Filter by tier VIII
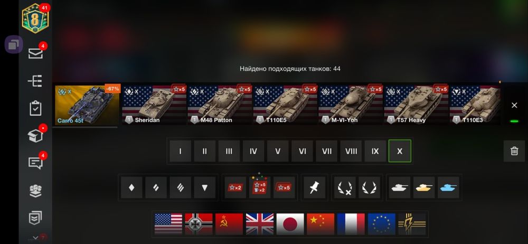The width and height of the screenshot is (528, 244). coord(351,151)
